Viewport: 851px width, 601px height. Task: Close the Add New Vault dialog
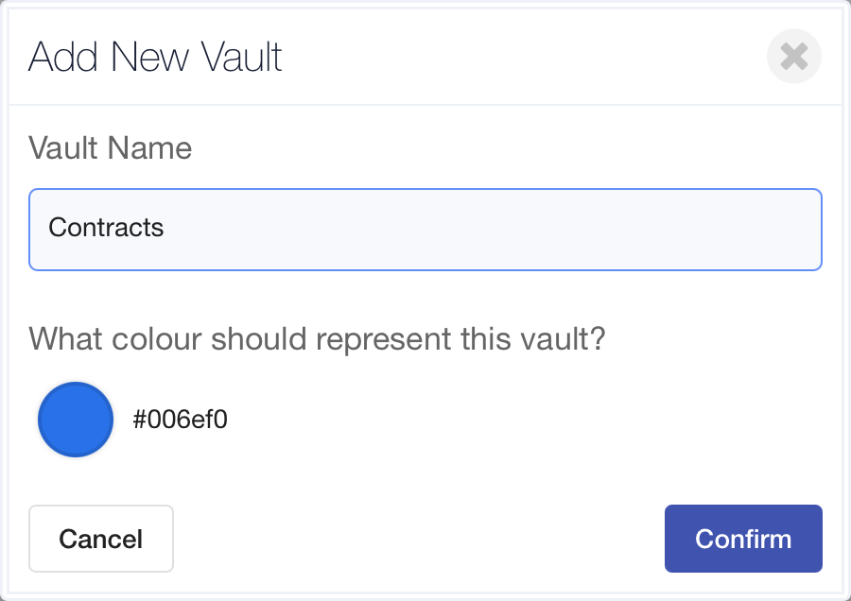click(793, 57)
